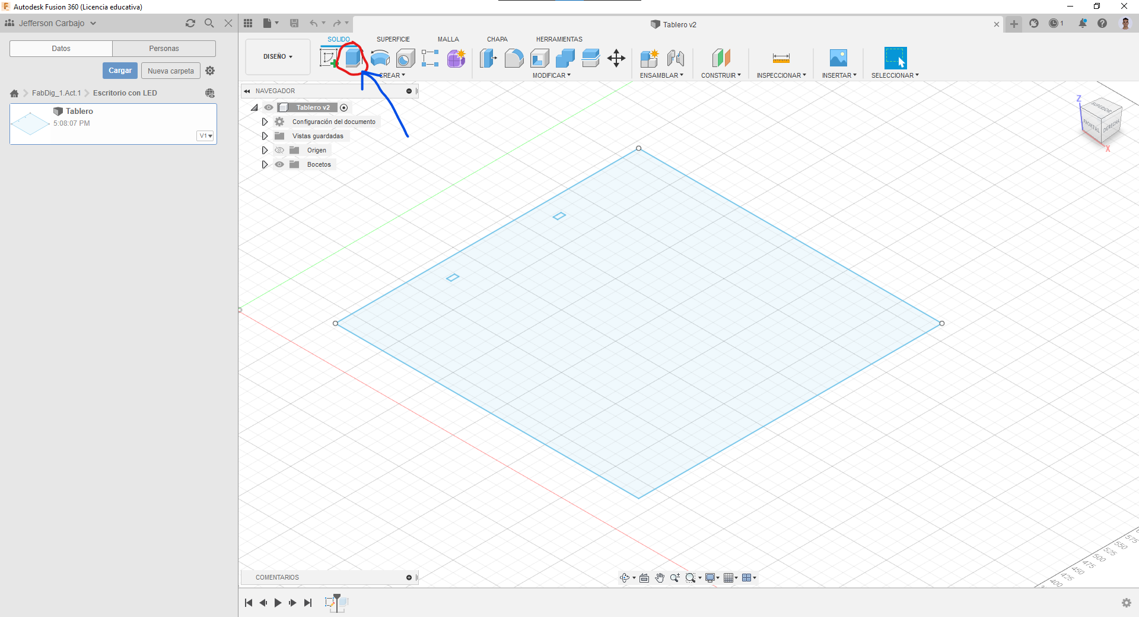This screenshot has height=617, width=1139.
Task: Open the purple Create Form tool
Action: [x=456, y=58]
